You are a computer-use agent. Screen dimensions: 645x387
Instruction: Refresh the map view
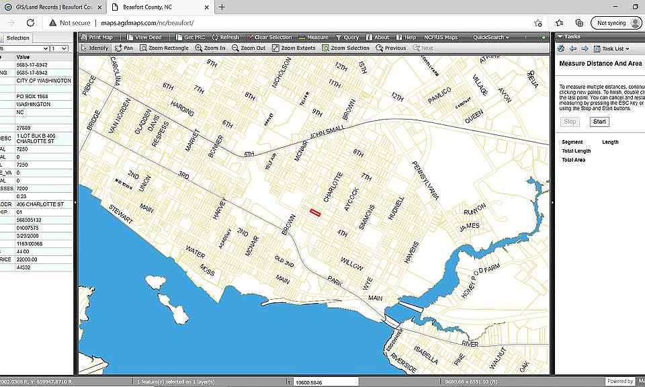click(225, 37)
